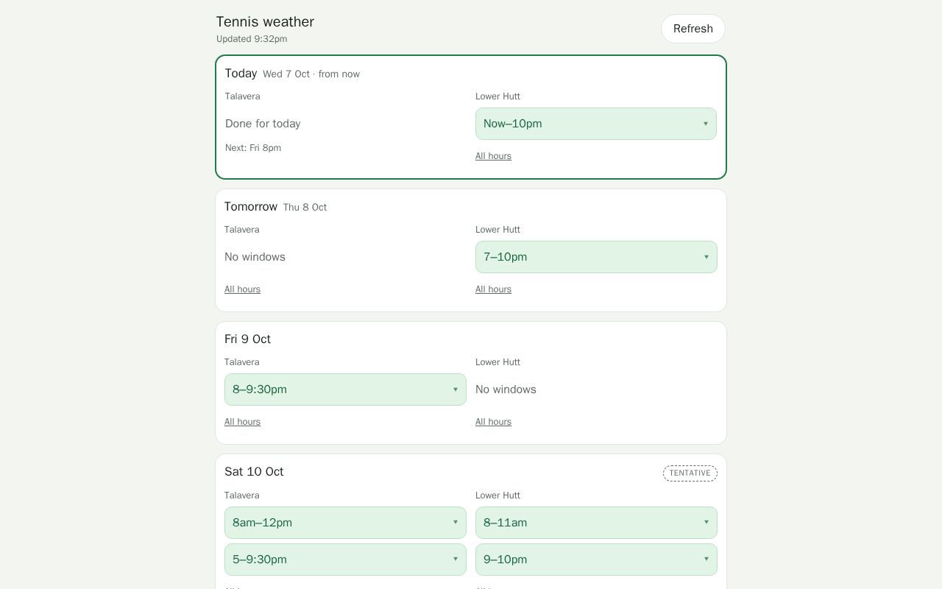Click the Talavera label in Today card
Viewport: 942px width, 589px height.
243,96
